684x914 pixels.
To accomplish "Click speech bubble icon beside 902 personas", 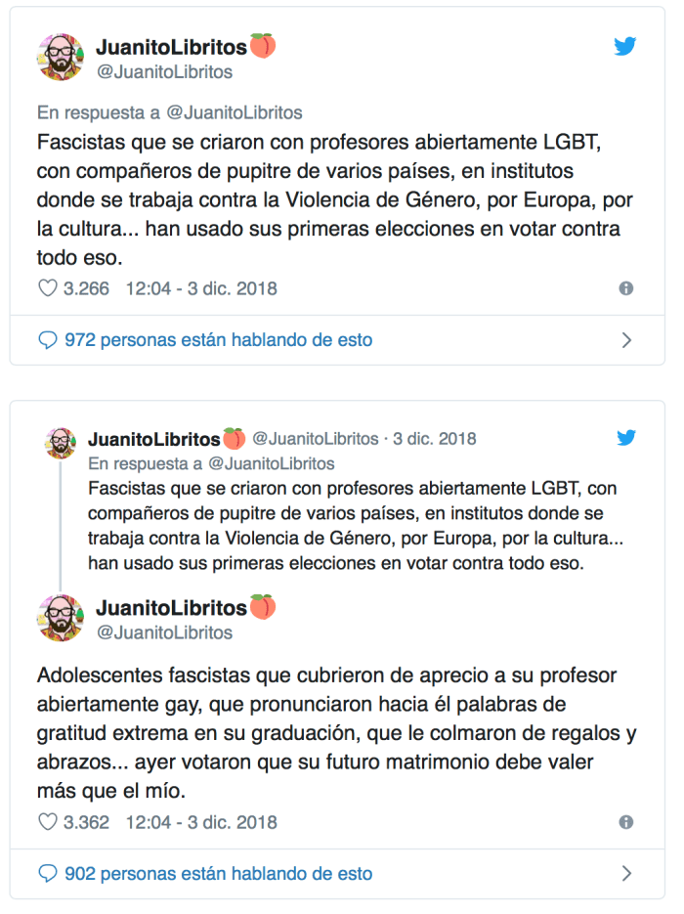I will (x=47, y=874).
